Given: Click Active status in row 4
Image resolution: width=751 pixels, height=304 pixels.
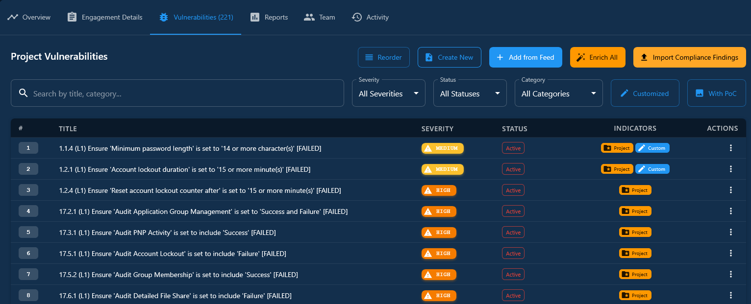Looking at the screenshot, I should [513, 211].
